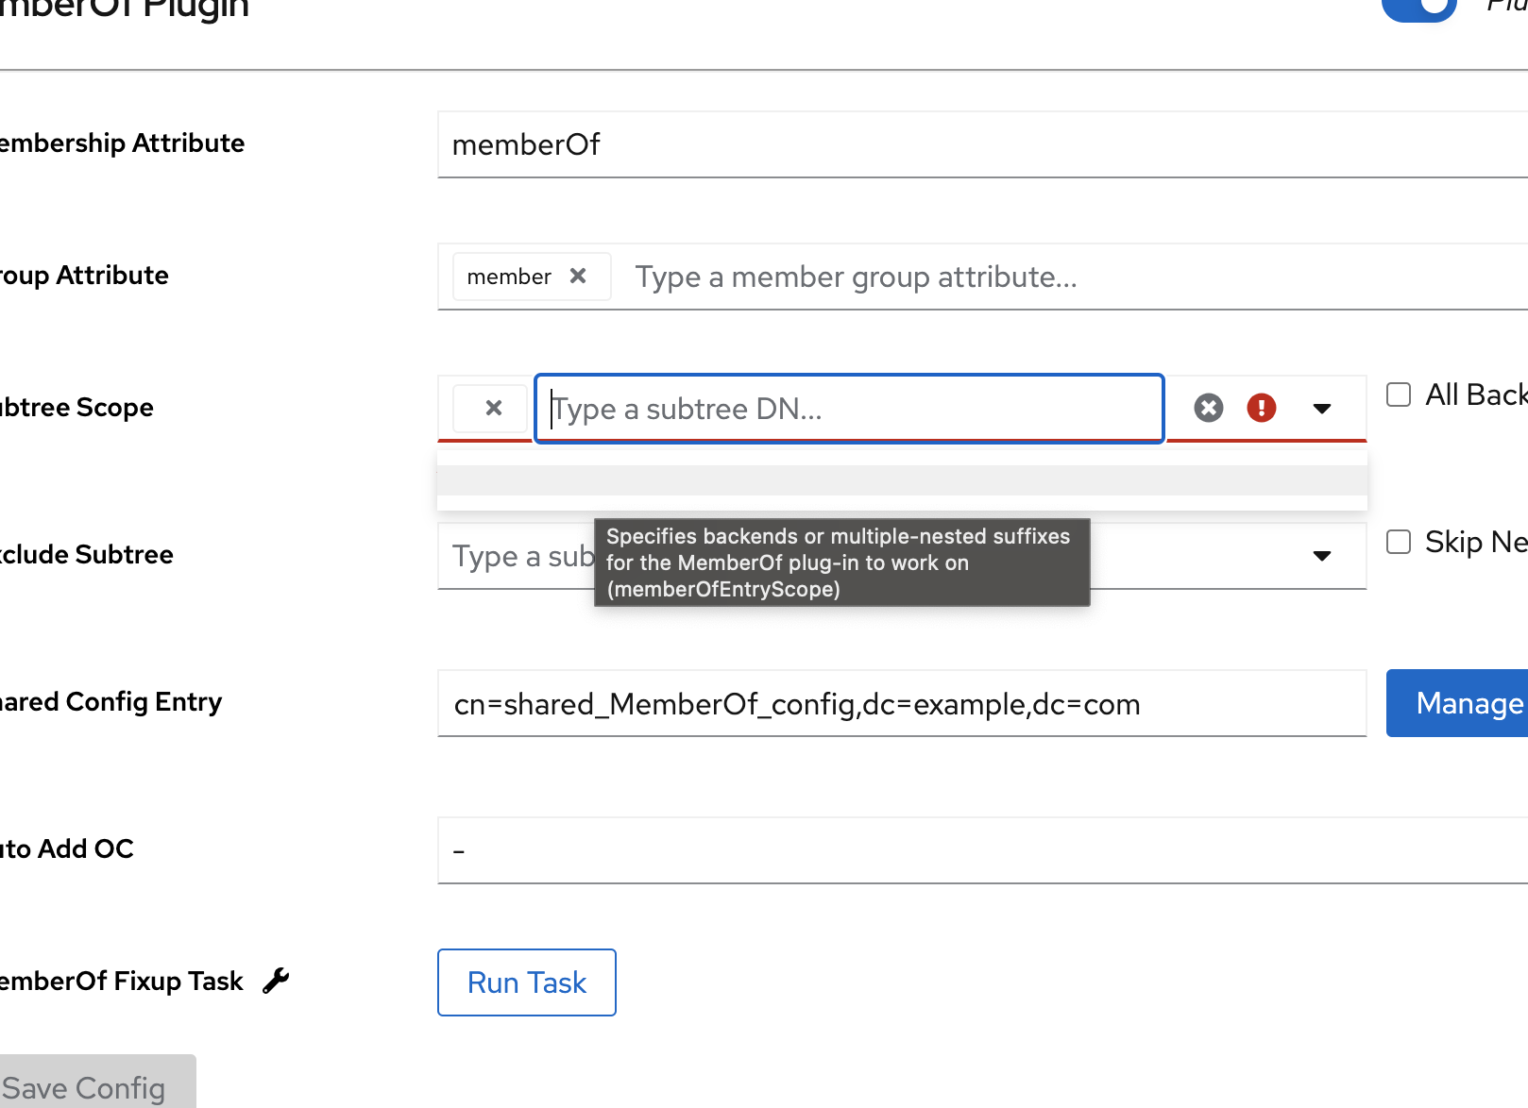Remove the empty chip in Subtree Scope
Screen dimensions: 1528x1108
[493, 408]
